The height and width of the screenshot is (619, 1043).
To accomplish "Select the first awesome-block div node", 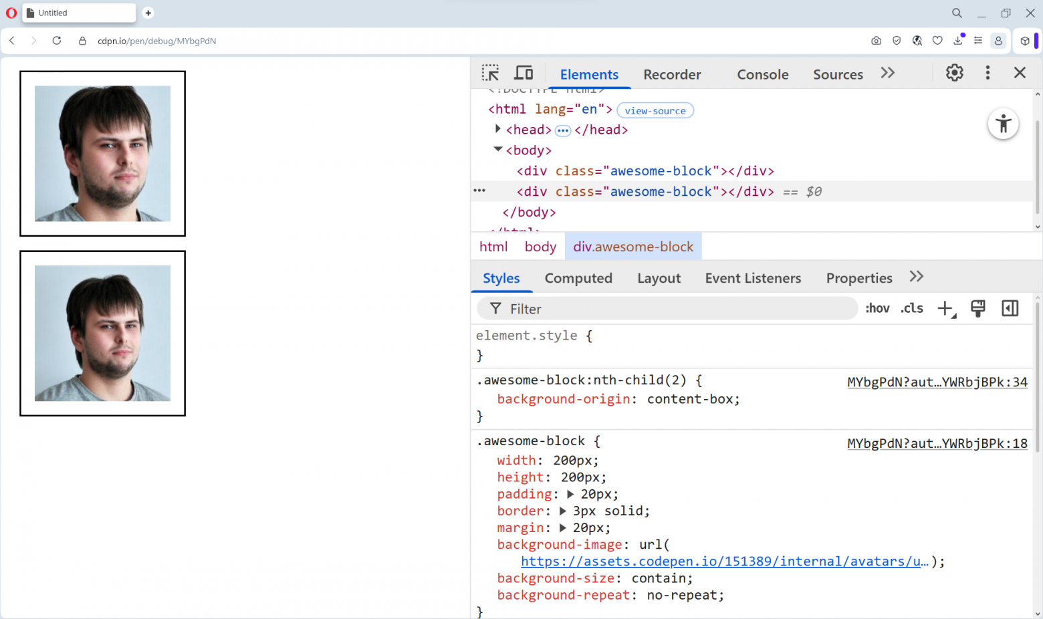I will (x=645, y=171).
